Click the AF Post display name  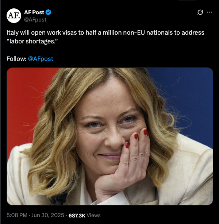(x=34, y=12)
